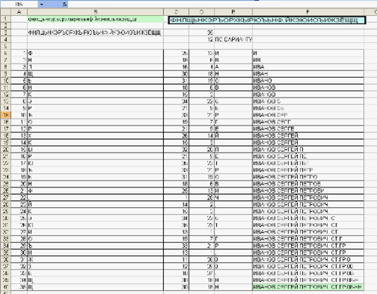
Task: Click the value 22 in row 27 column A
Action: tap(19, 197)
